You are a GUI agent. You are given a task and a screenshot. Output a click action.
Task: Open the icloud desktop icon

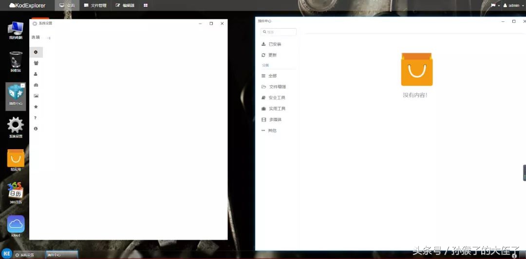pos(16,226)
